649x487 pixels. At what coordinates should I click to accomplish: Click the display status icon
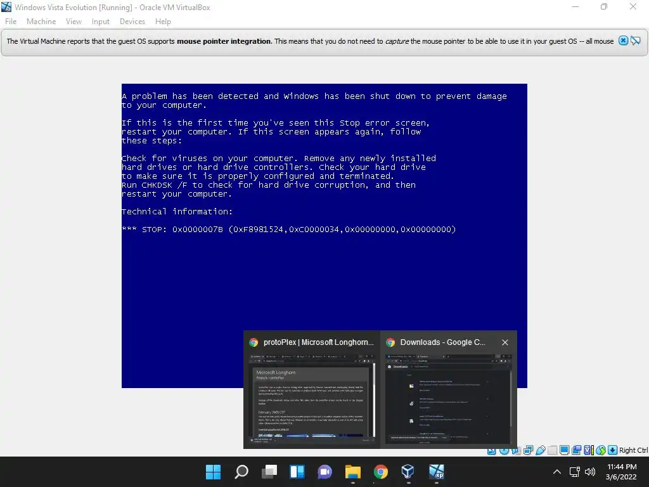point(564,450)
